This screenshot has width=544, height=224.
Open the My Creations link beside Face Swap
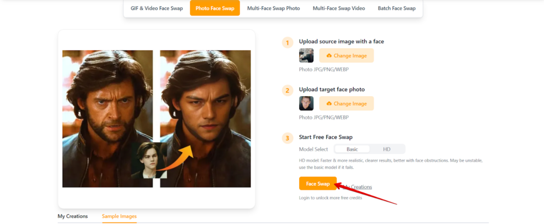tap(358, 187)
